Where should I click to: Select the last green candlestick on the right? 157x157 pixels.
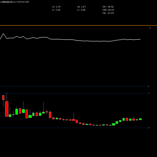pyautogui.click(x=140, y=119)
